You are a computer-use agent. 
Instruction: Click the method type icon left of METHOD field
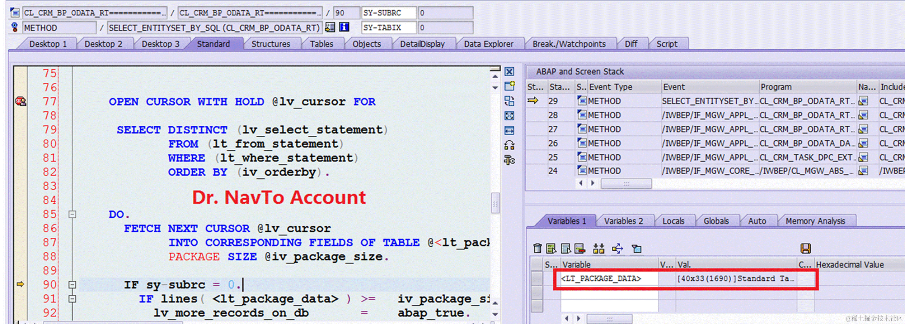[15, 27]
